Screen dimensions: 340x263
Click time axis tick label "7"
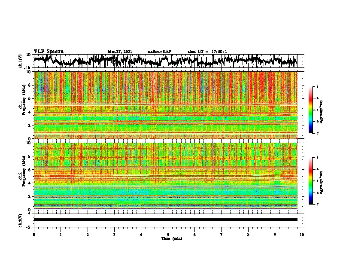(222, 235)
